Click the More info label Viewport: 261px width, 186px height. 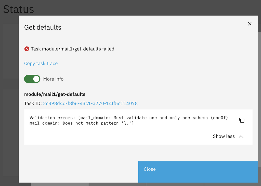point(53,79)
